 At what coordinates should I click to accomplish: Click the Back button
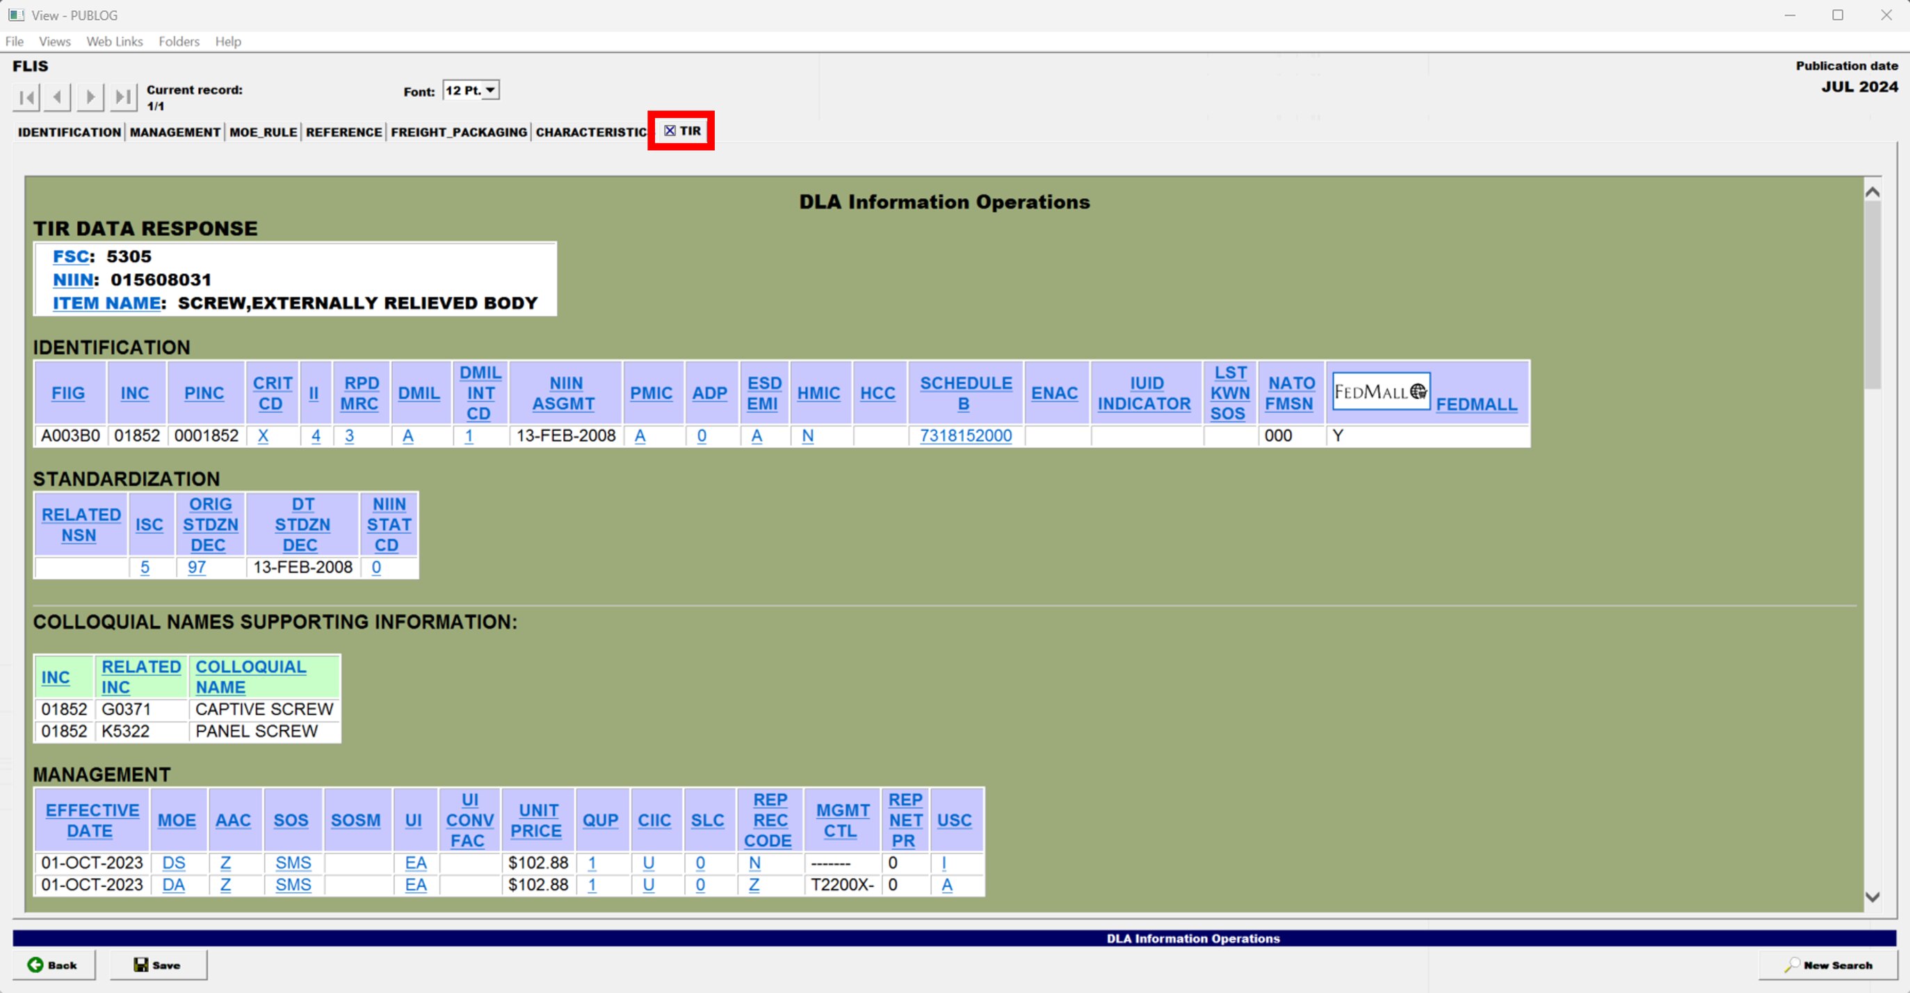click(54, 964)
